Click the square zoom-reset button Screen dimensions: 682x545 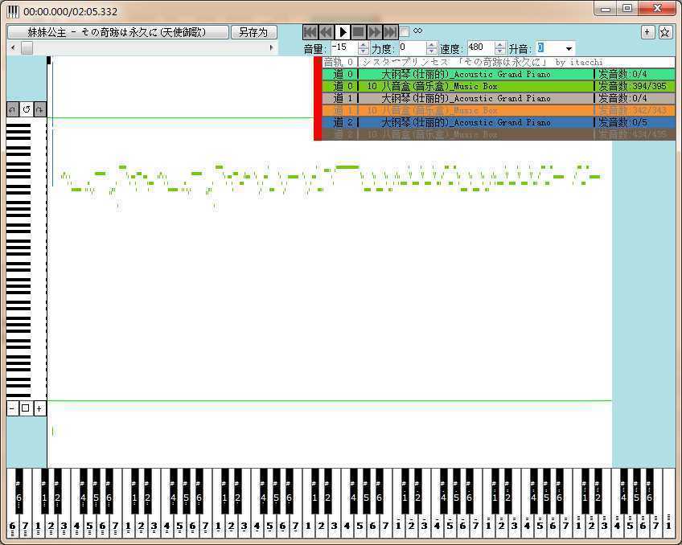coord(25,408)
